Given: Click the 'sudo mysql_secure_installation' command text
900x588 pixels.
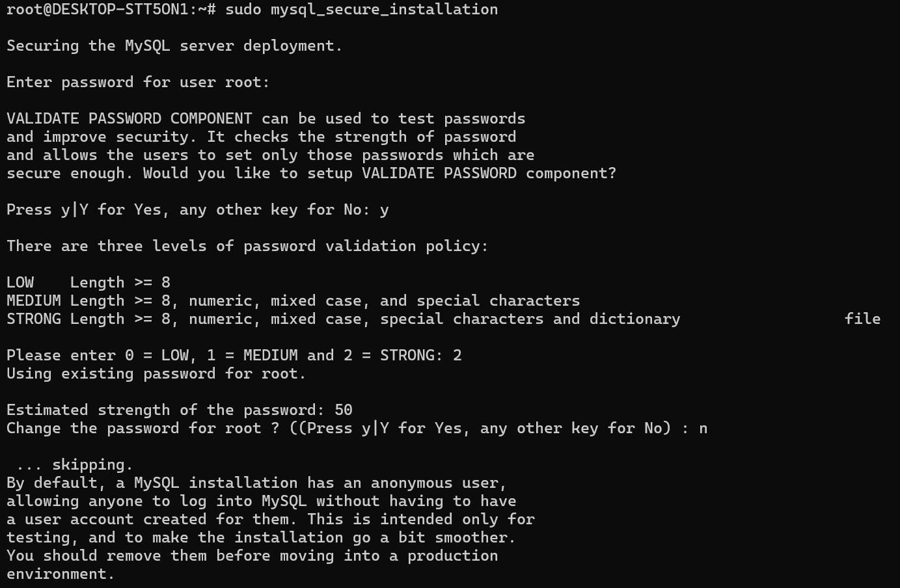Looking at the screenshot, I should [361, 9].
